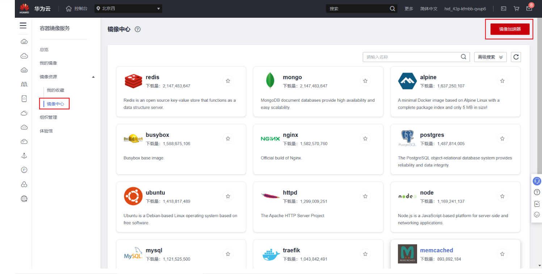Favorite the nginx image star
Image resolution: width=542 pixels, height=274 pixels.
pos(365,138)
